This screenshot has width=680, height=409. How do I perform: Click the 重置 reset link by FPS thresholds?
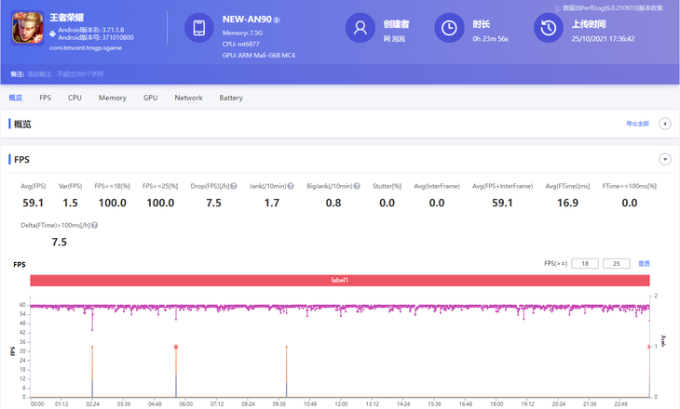[644, 264]
